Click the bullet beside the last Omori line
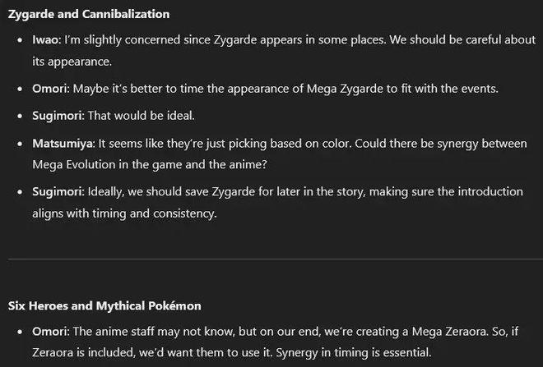 (20, 332)
